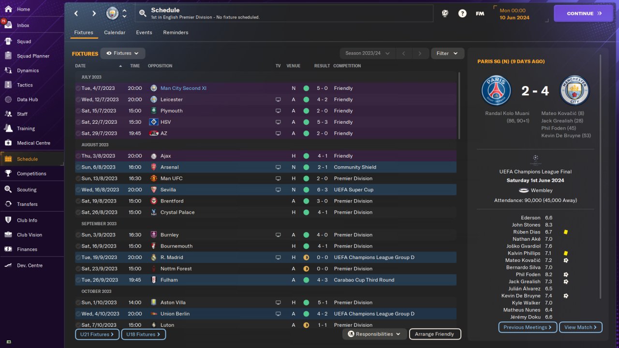
Task: Open the Training cone icon
Action: (x=8, y=129)
